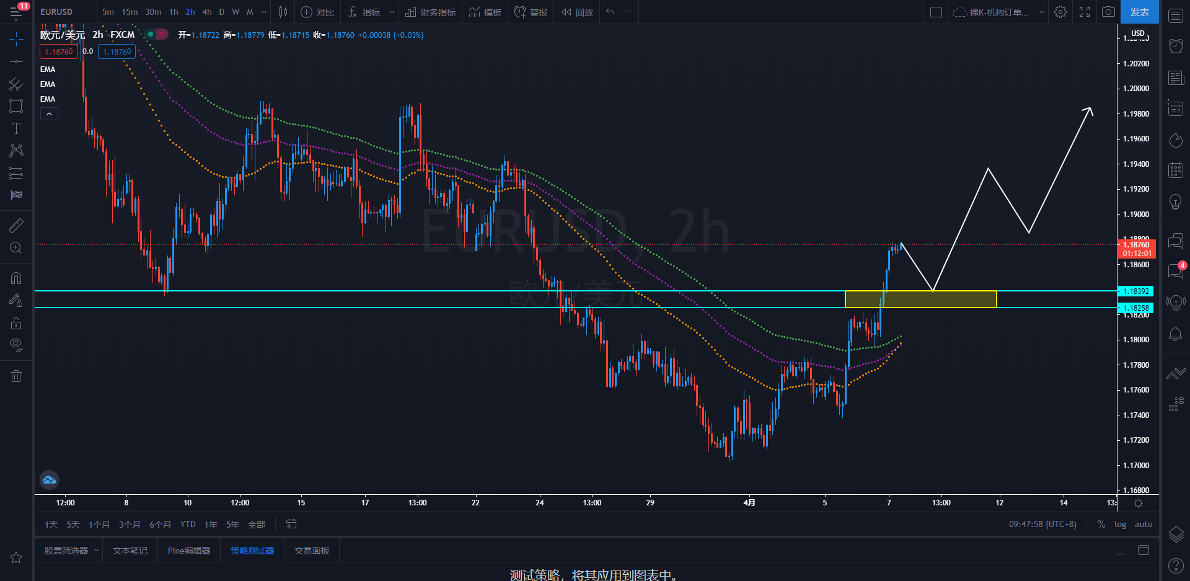The image size is (1190, 581).
Task: Toggle auto scale at the bottom right
Action: click(x=1143, y=525)
